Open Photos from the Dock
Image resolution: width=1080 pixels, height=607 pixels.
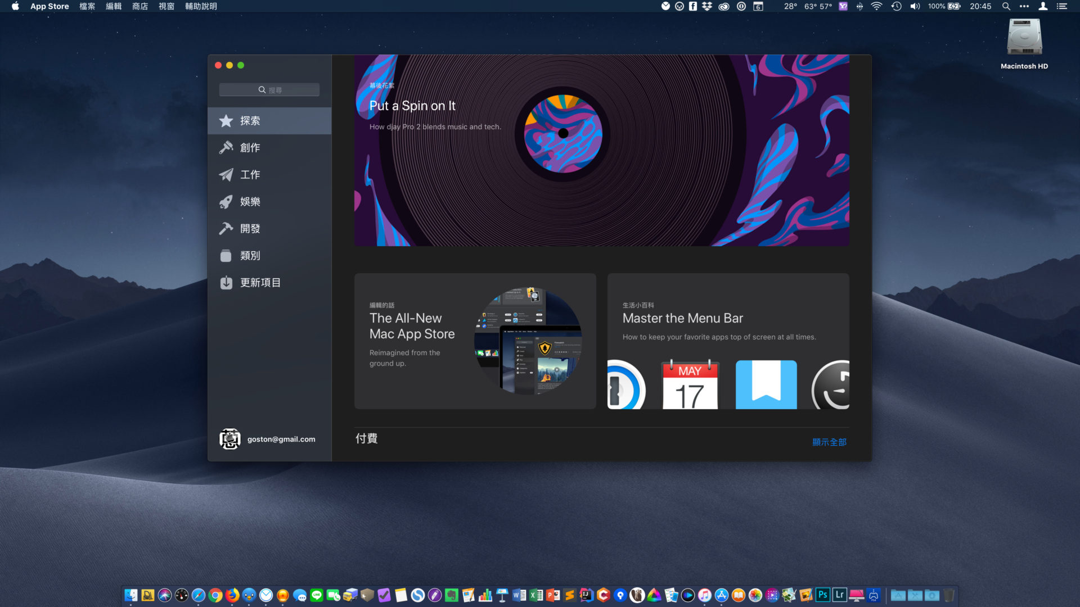[x=755, y=595]
